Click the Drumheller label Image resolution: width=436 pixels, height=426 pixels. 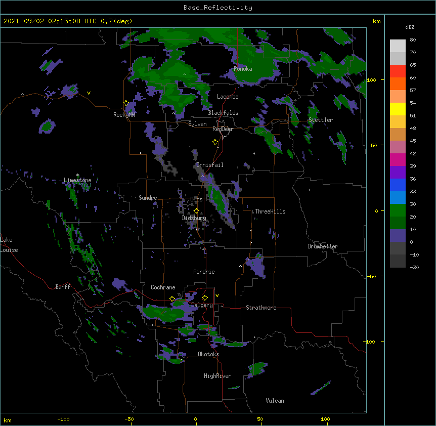323,246
